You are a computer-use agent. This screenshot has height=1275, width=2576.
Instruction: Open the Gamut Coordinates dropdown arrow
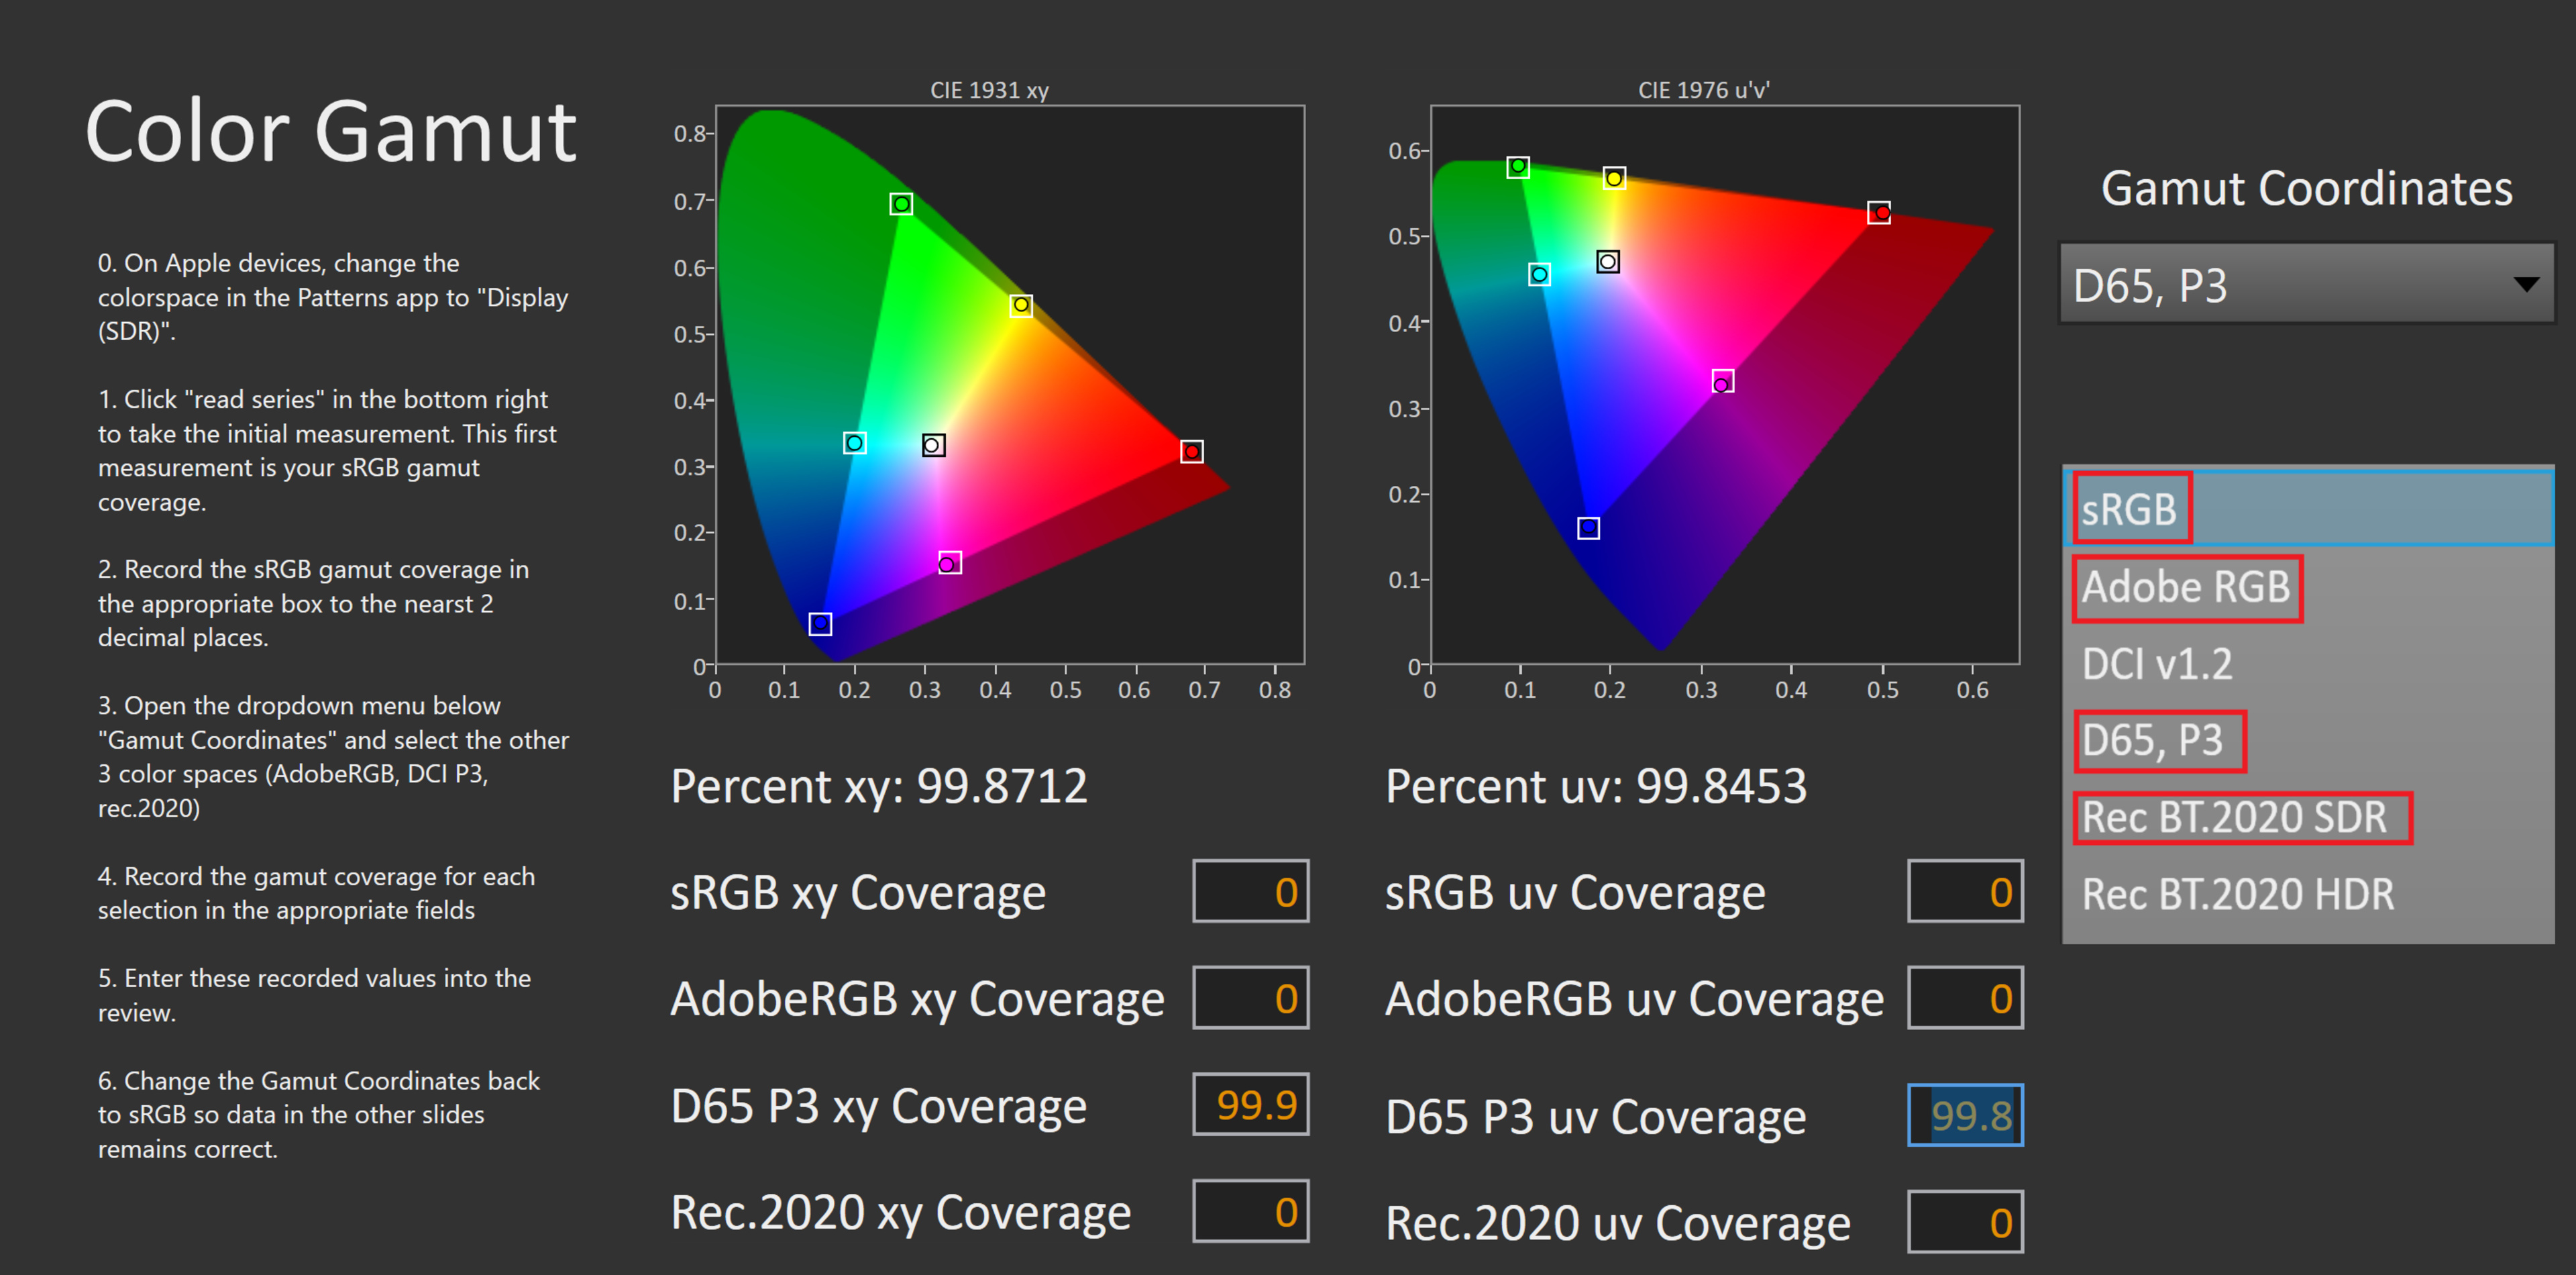(x=2526, y=285)
